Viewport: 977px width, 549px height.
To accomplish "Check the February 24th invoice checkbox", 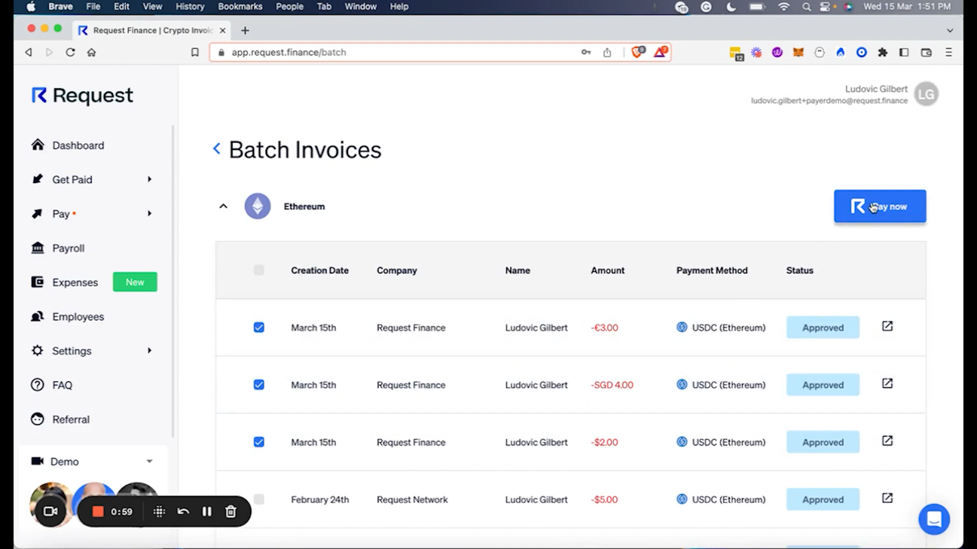I will click(x=259, y=499).
